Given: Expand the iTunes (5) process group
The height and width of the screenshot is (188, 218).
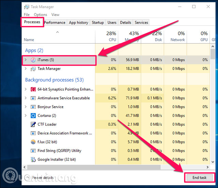Looking at the screenshot, I should click(x=26, y=60).
